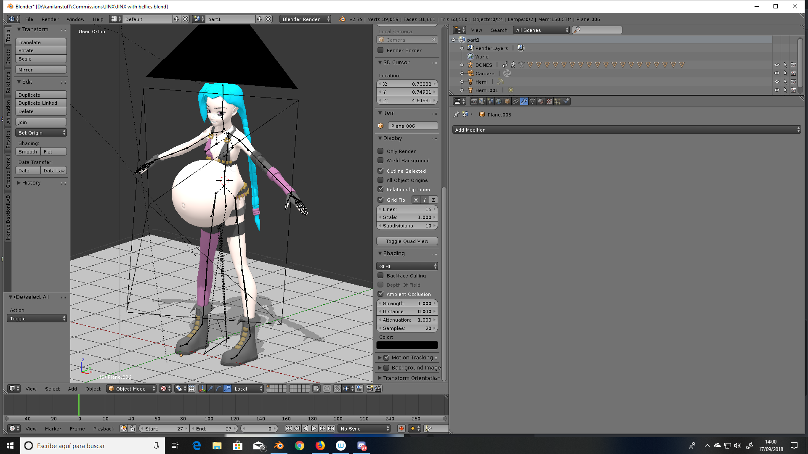Toggle the 3D manipulator axis icon

(202, 388)
